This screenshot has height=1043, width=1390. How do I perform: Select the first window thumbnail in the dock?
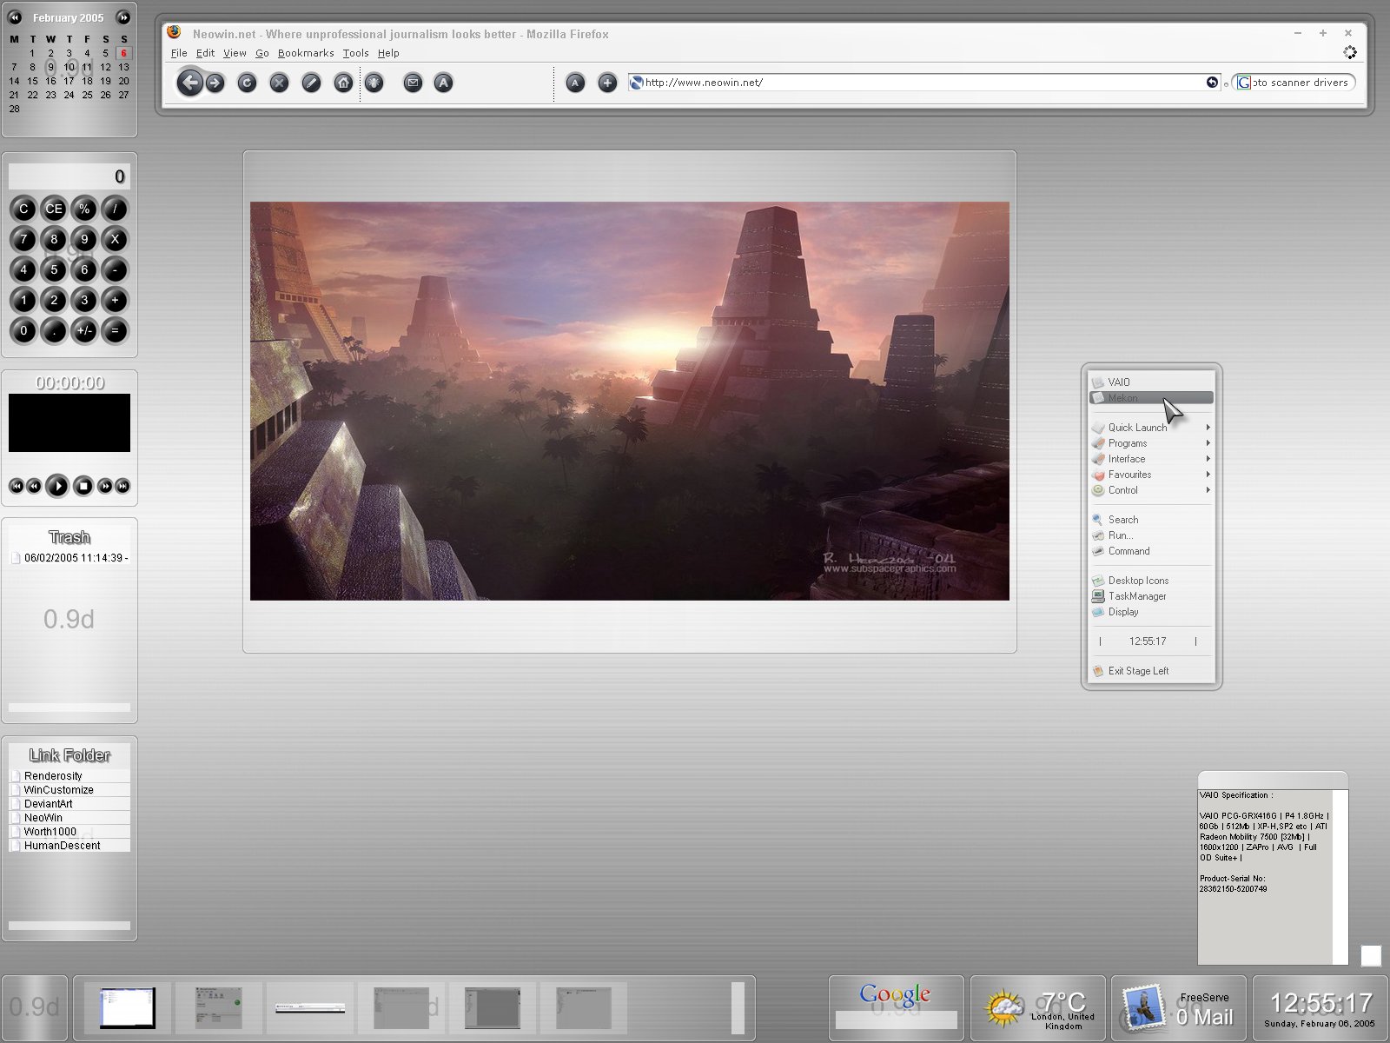[x=128, y=1008]
